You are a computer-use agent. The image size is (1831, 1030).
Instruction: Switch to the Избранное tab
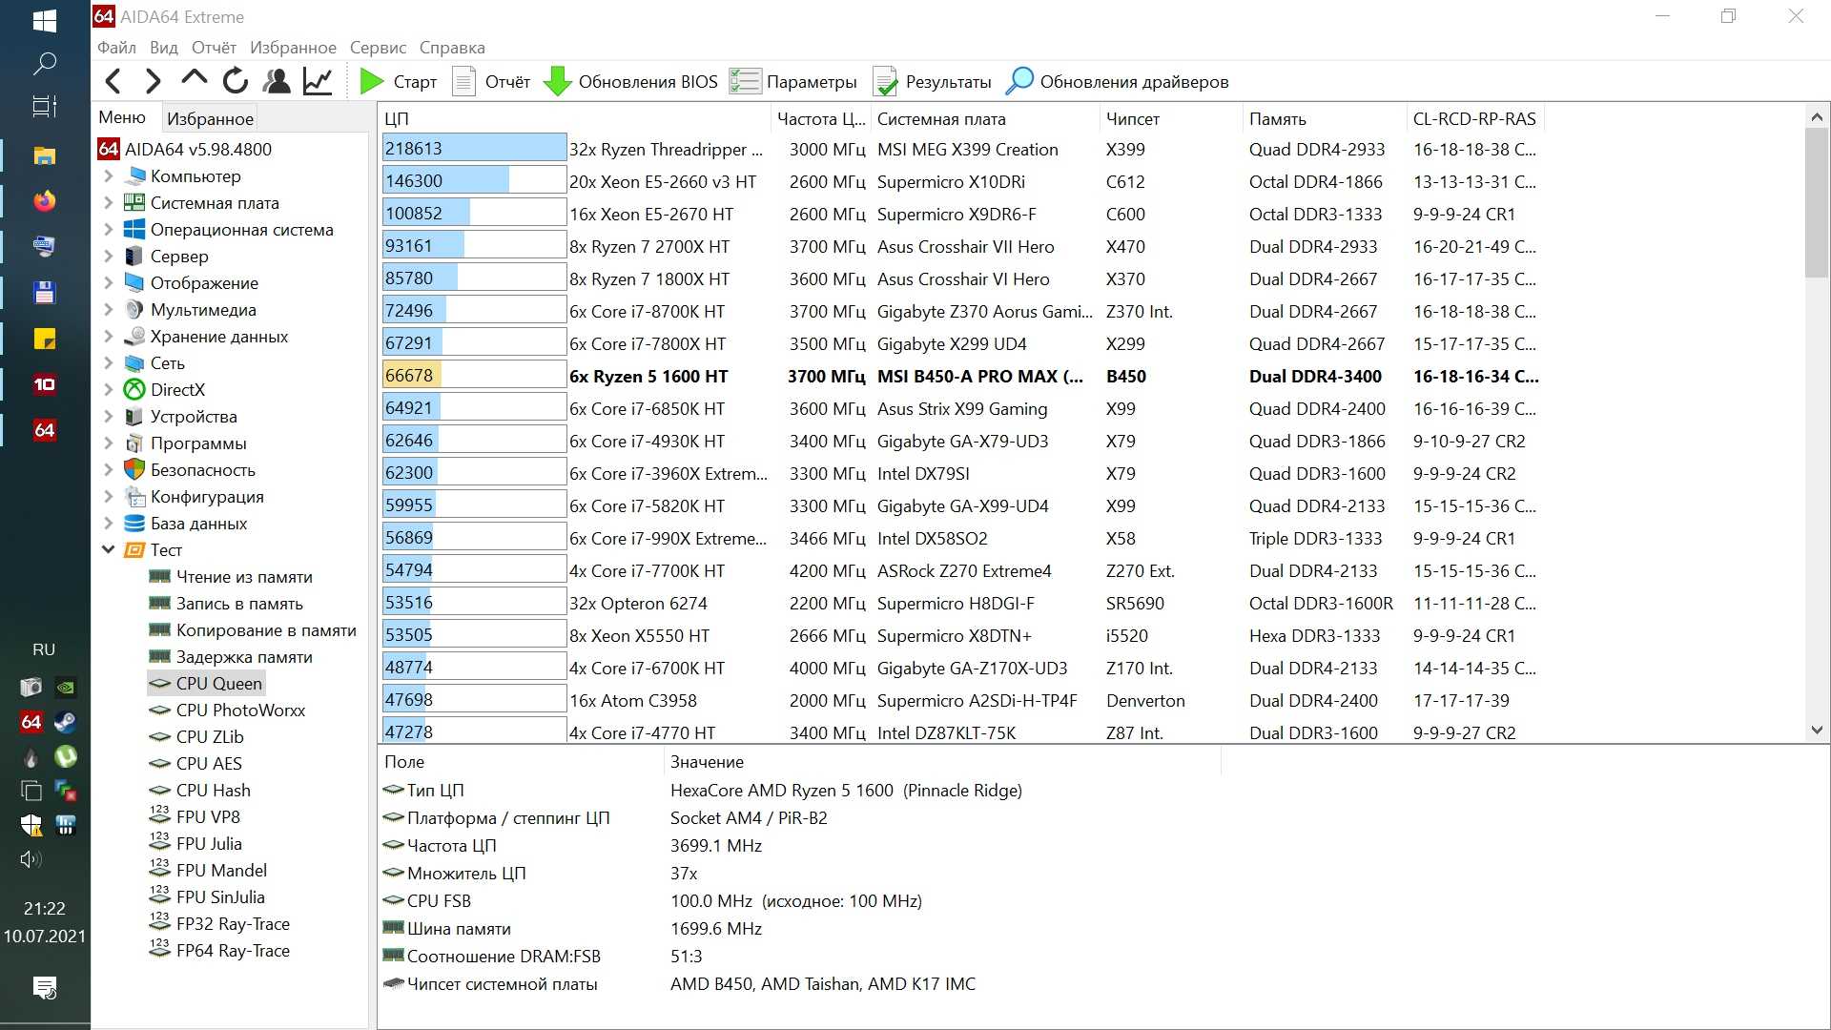point(210,119)
